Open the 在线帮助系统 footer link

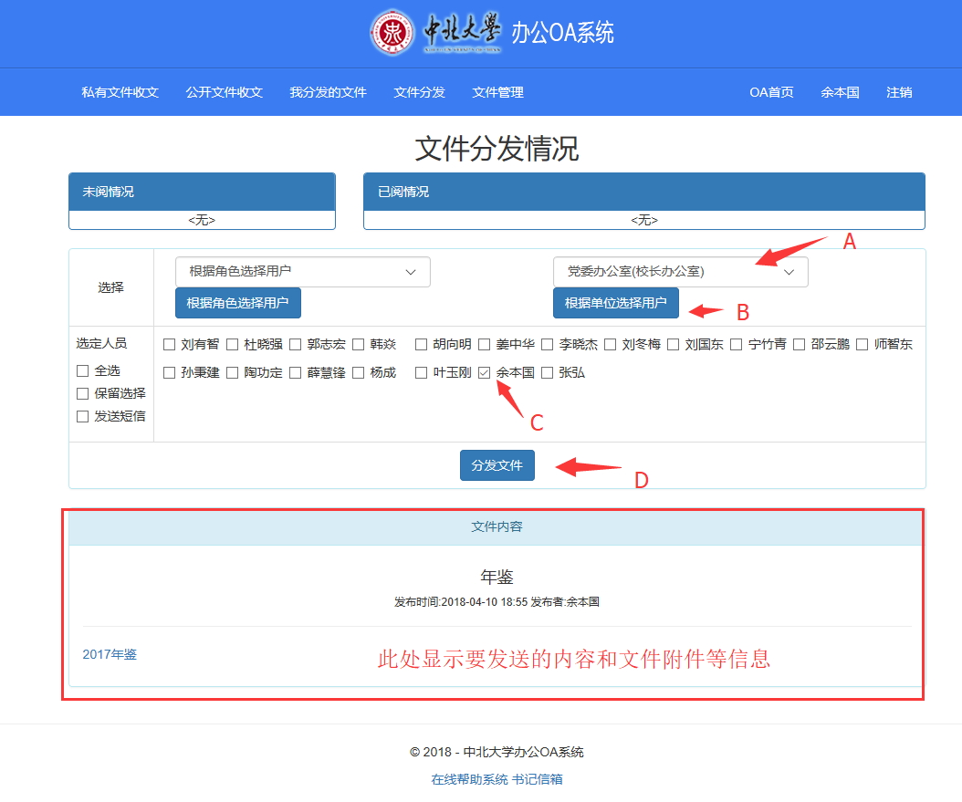[x=469, y=779]
